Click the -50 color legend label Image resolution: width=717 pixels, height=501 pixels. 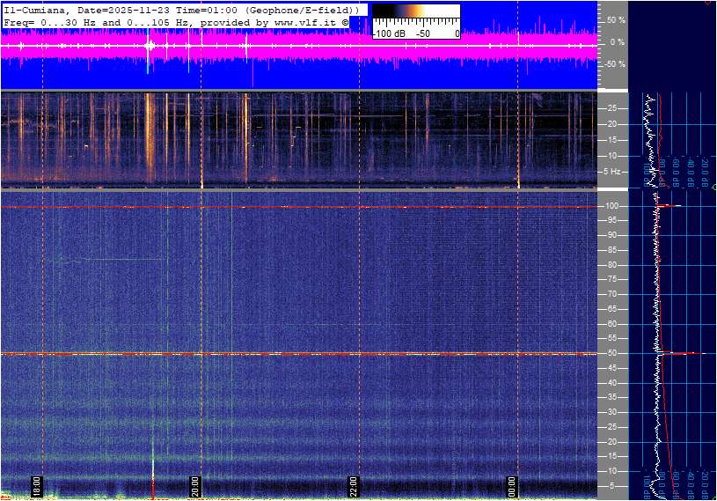425,33
